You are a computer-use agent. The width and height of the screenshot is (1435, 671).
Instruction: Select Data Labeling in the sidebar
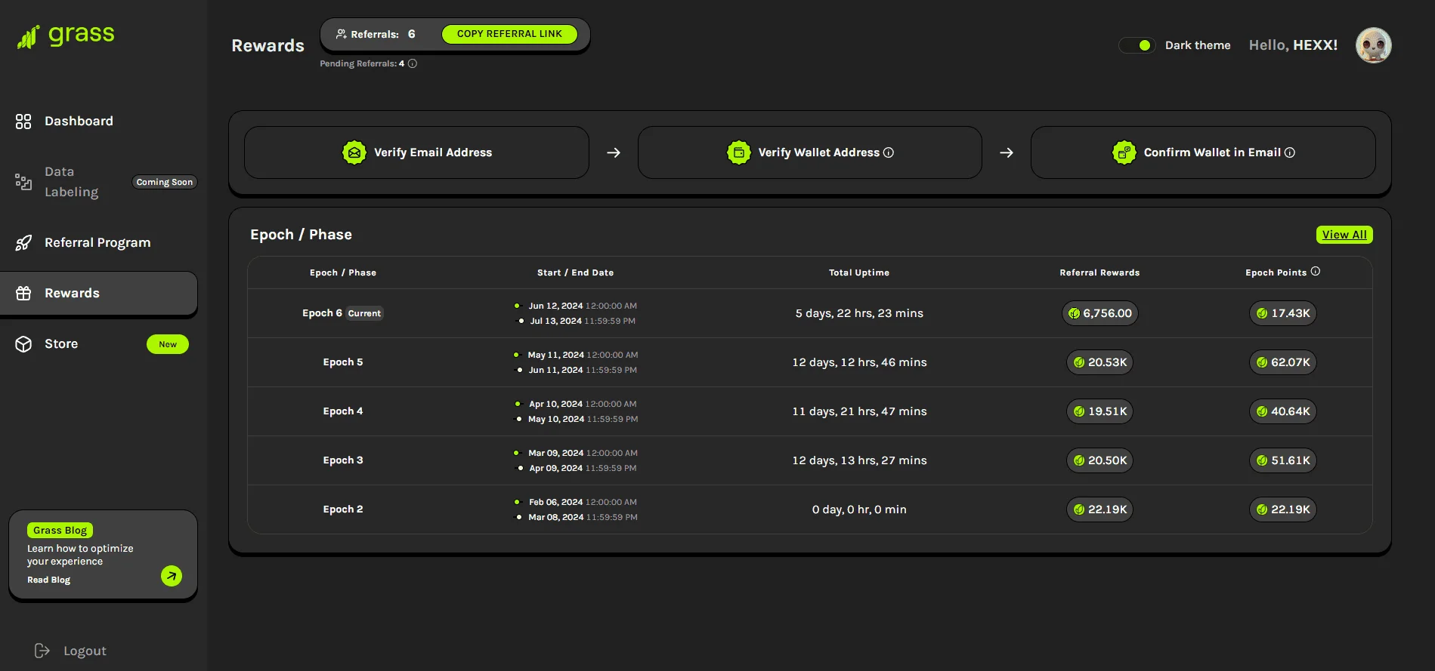[72, 182]
